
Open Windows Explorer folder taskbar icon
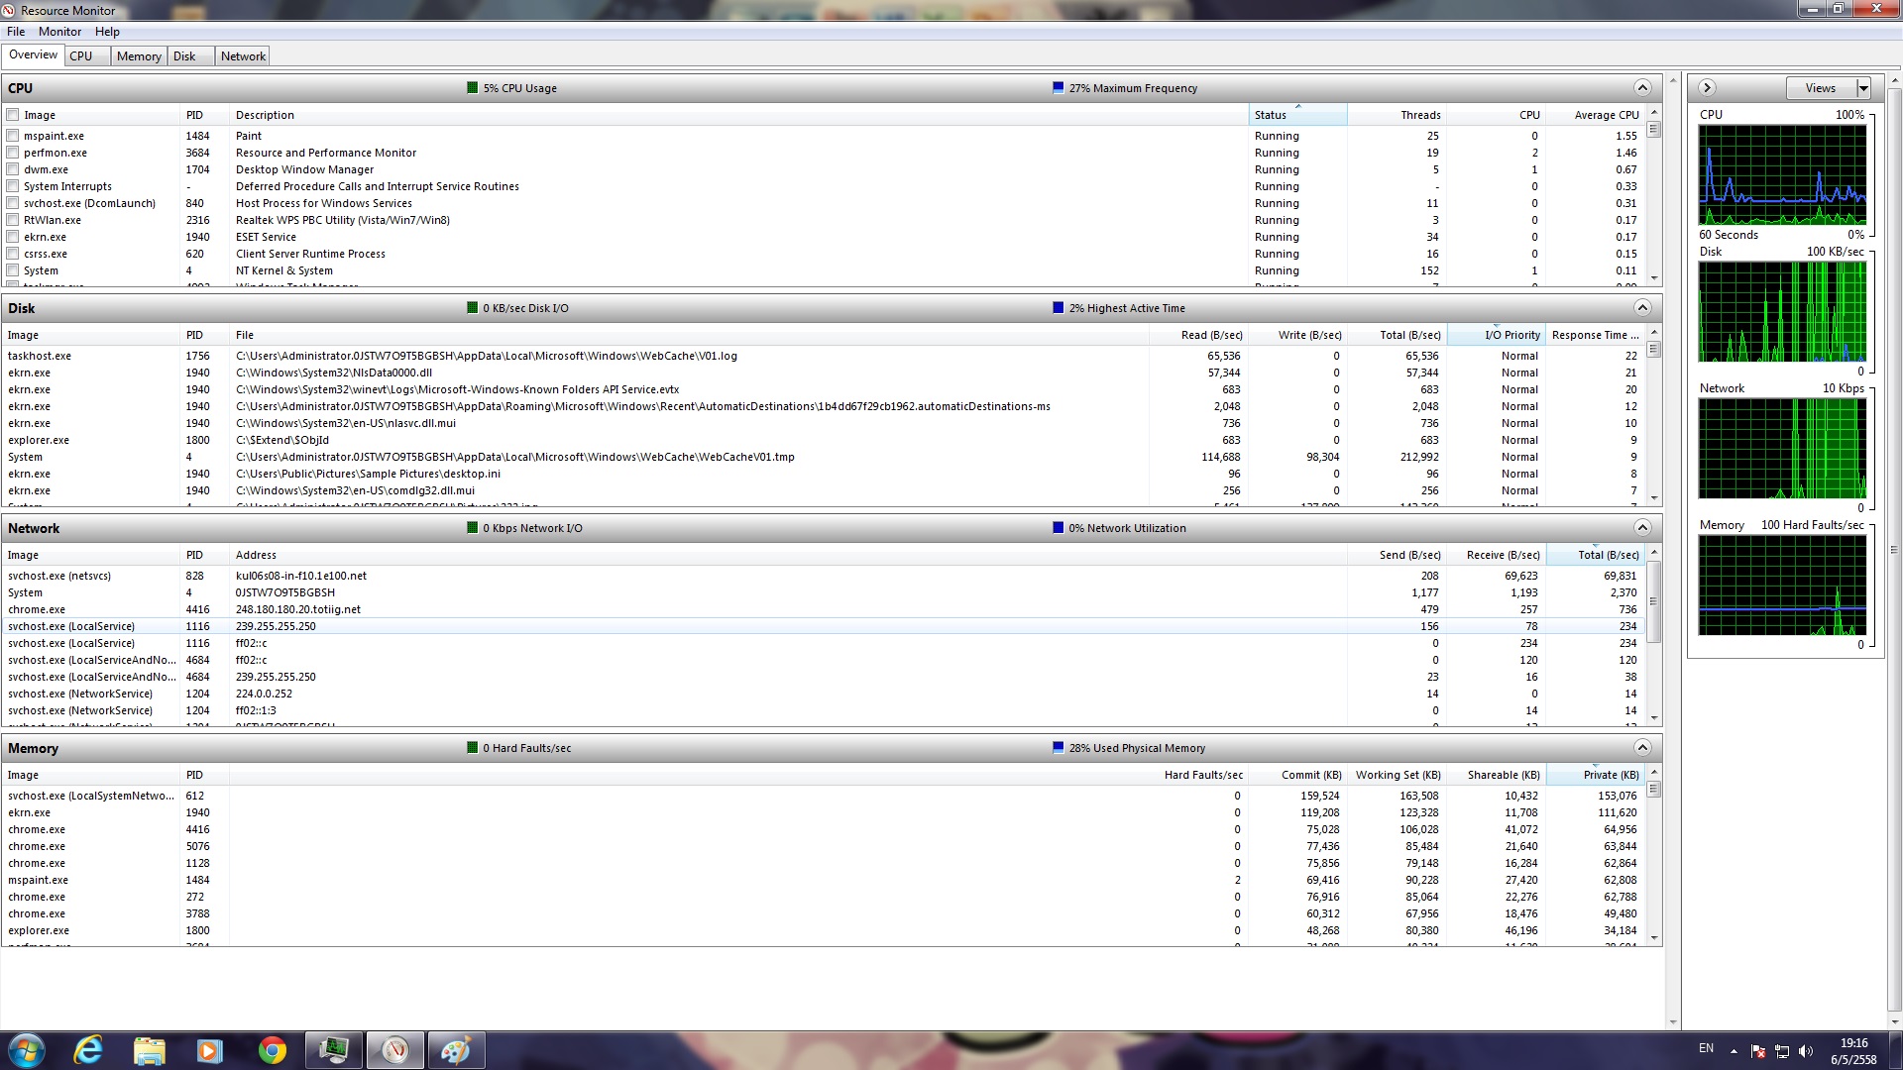point(149,1050)
